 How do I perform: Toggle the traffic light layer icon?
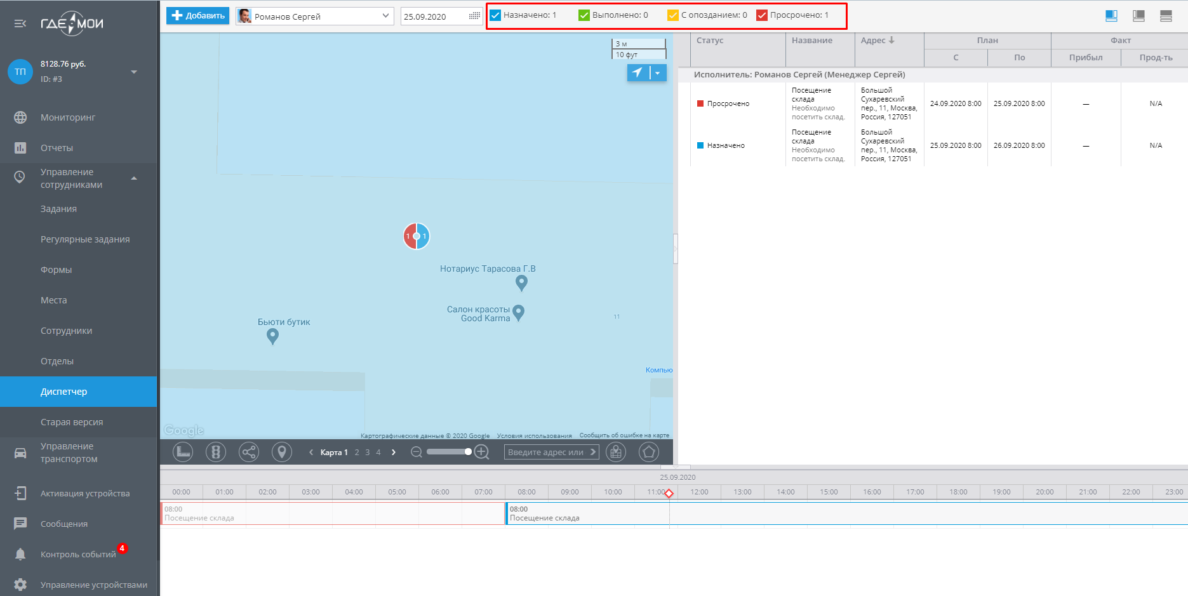(x=216, y=452)
